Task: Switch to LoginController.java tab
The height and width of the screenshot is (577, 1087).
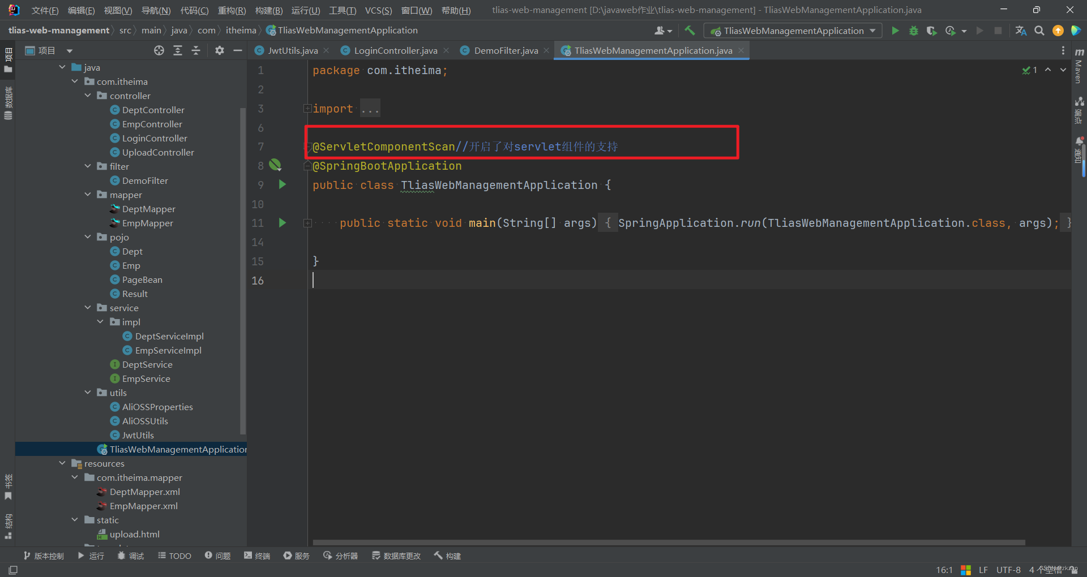Action: [x=396, y=50]
